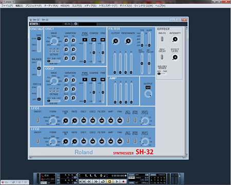Open the 編集(E) menu

(x=19, y=6)
